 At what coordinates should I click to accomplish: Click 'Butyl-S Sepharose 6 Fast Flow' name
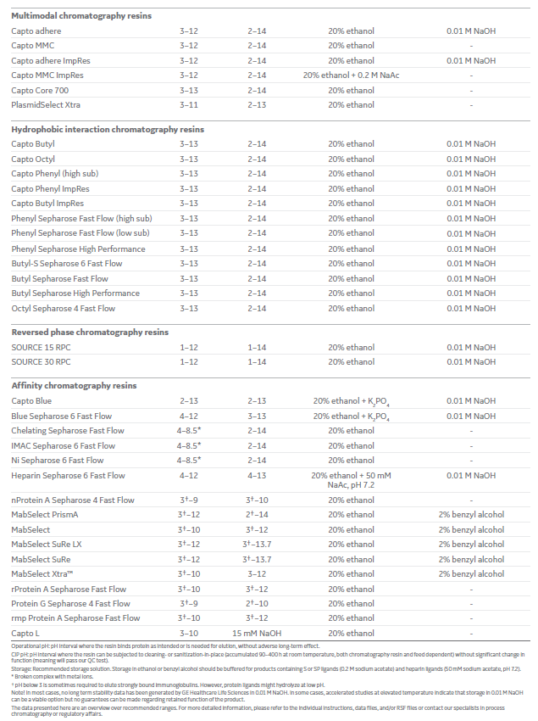point(67,264)
